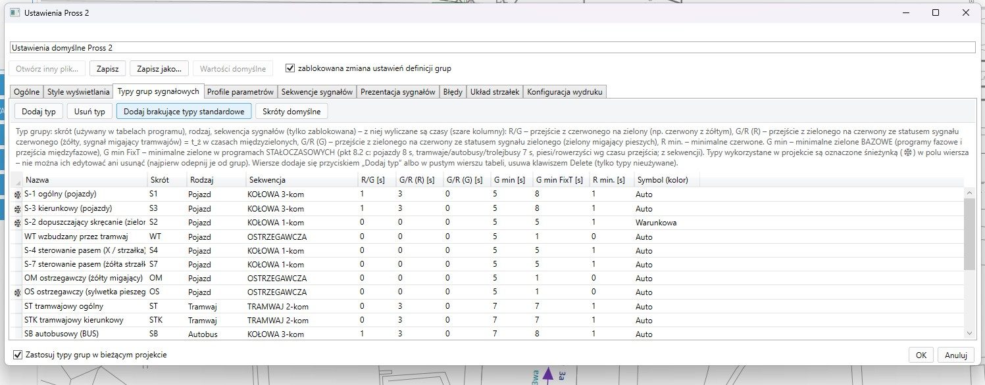
Task: Click the app icon in title bar
Action: [14, 12]
